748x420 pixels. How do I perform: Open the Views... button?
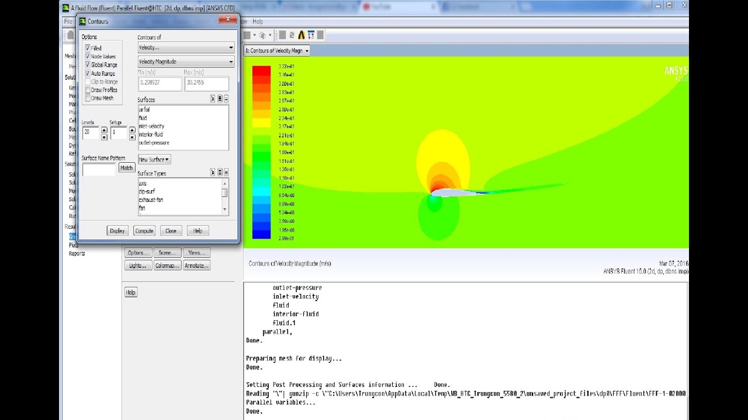[196, 253]
